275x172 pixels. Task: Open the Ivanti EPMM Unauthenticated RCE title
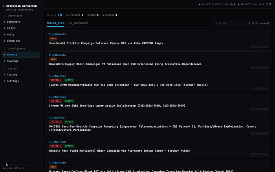click(x=128, y=85)
